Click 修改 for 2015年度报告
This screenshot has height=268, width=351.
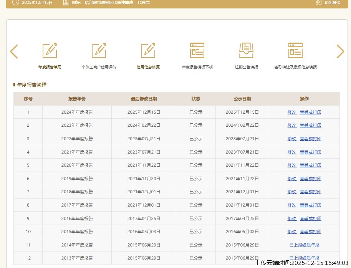(292, 232)
